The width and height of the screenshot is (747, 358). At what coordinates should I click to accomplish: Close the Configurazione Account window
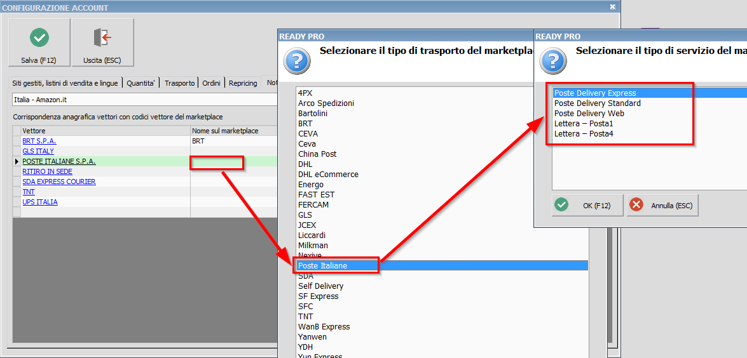(613, 7)
